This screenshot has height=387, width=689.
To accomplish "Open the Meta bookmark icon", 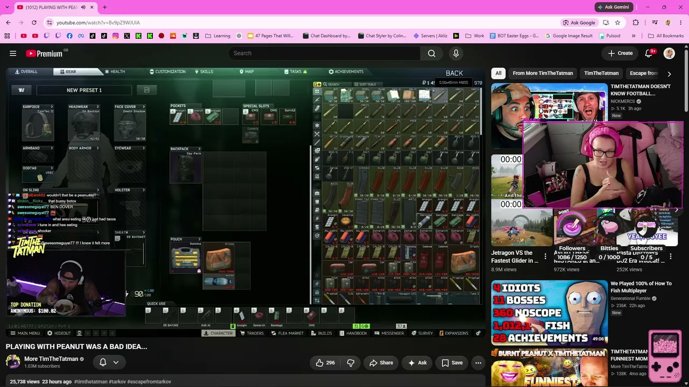I will [81, 36].
